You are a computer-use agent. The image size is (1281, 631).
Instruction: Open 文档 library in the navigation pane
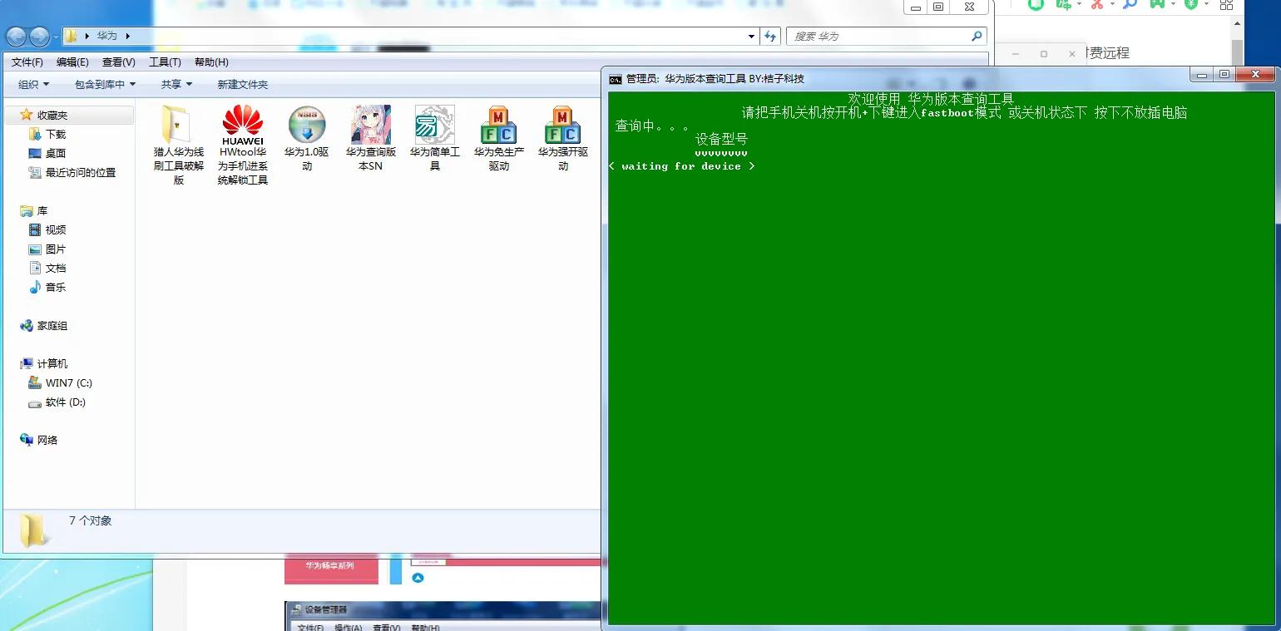pyautogui.click(x=56, y=268)
